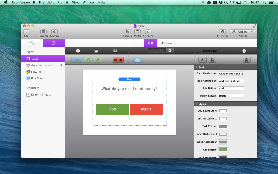Click the red DELETE button in canvas
This screenshot has height=174, width=278.
pos(146,110)
